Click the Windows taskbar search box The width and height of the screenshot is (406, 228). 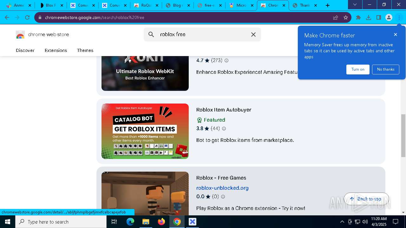pyautogui.click(x=61, y=222)
